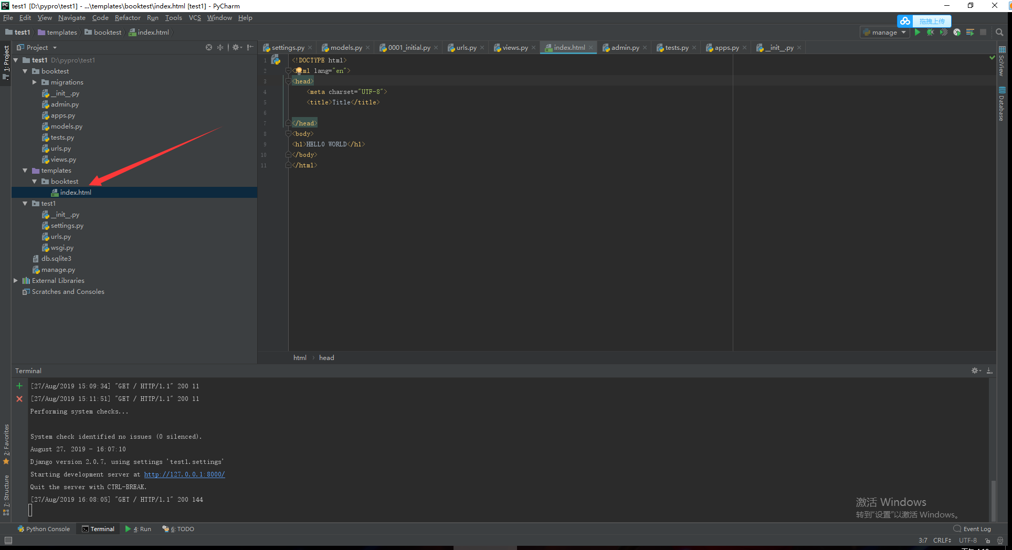Open the Tools menu
The image size is (1012, 550).
pyautogui.click(x=173, y=18)
